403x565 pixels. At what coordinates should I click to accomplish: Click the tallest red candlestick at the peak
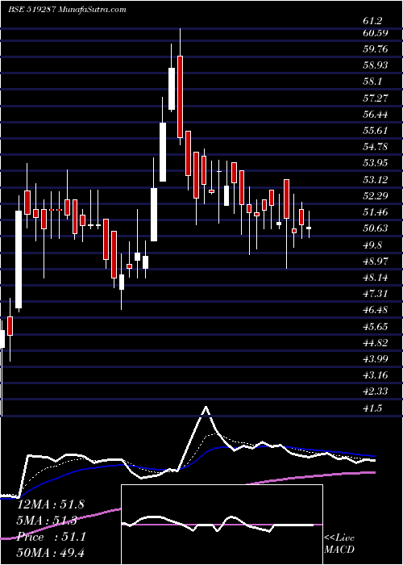tap(180, 97)
